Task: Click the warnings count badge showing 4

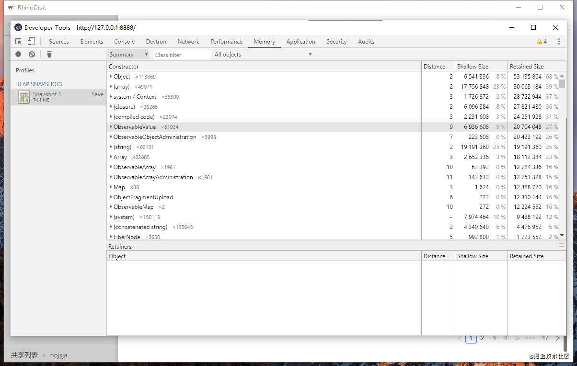Action: (542, 42)
